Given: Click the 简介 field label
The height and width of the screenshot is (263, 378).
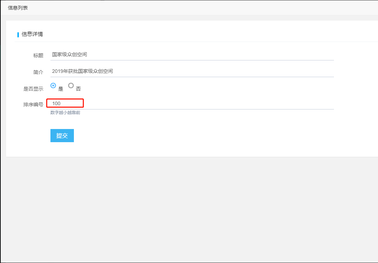Looking at the screenshot, I should click(38, 72).
